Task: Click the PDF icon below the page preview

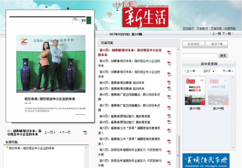Action: pyautogui.click(x=85, y=132)
